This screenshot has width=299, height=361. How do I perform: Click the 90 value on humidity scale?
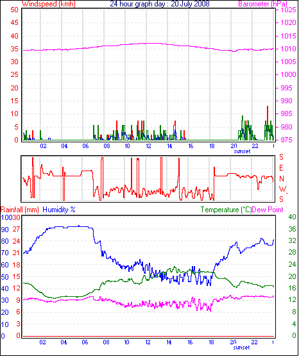(4, 230)
